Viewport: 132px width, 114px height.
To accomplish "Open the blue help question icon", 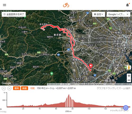I will pyautogui.click(x=126, y=108).
